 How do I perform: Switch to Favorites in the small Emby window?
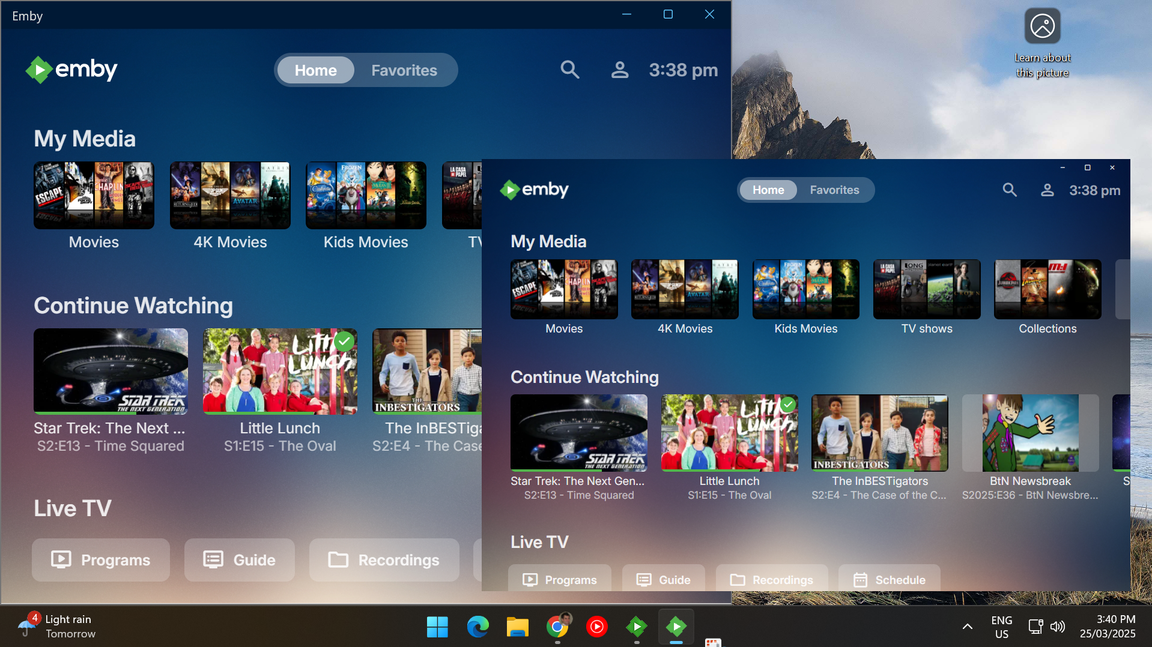pos(834,190)
